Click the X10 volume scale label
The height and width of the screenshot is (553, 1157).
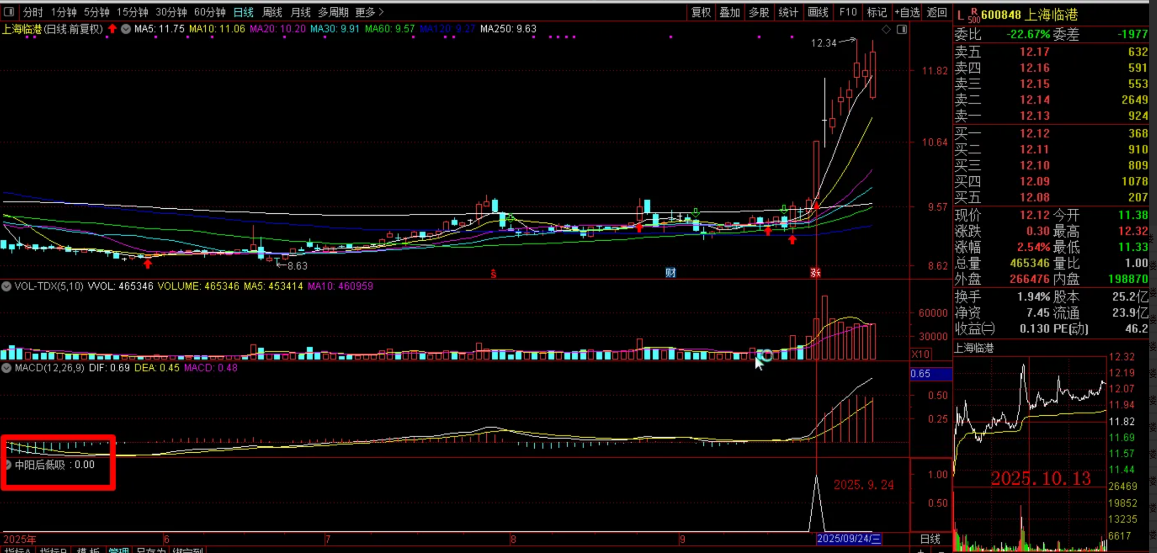[921, 354]
